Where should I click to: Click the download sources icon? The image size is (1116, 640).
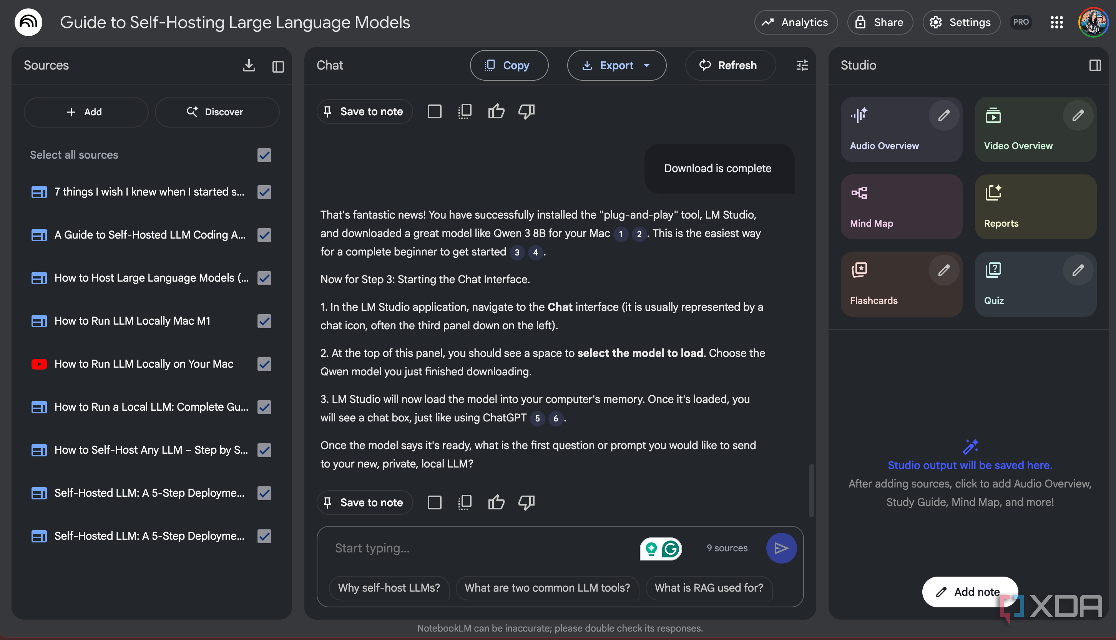(249, 65)
